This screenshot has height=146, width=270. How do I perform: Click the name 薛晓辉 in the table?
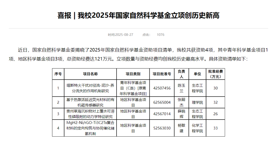[181, 114]
